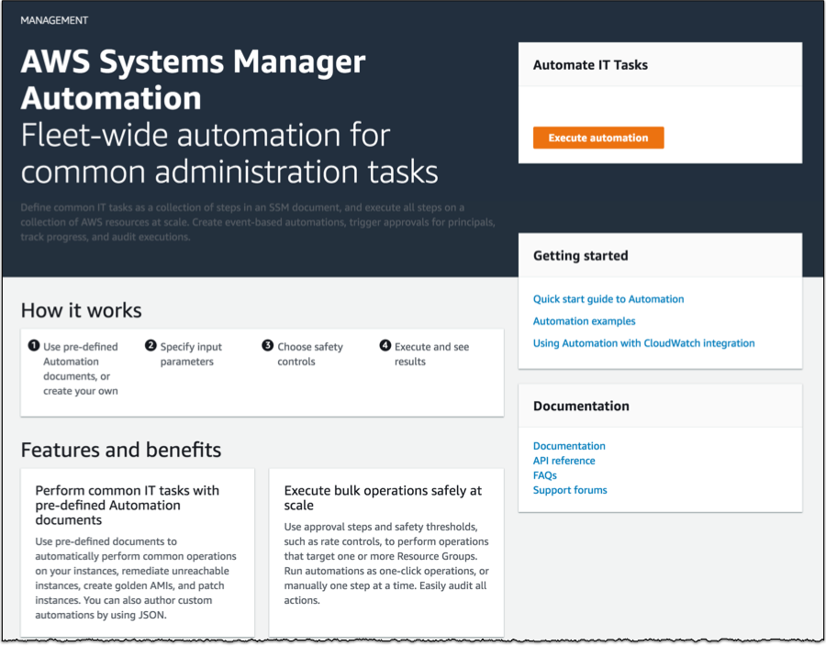826x646 pixels.
Task: Click the step 3 number icon
Action: (x=268, y=346)
